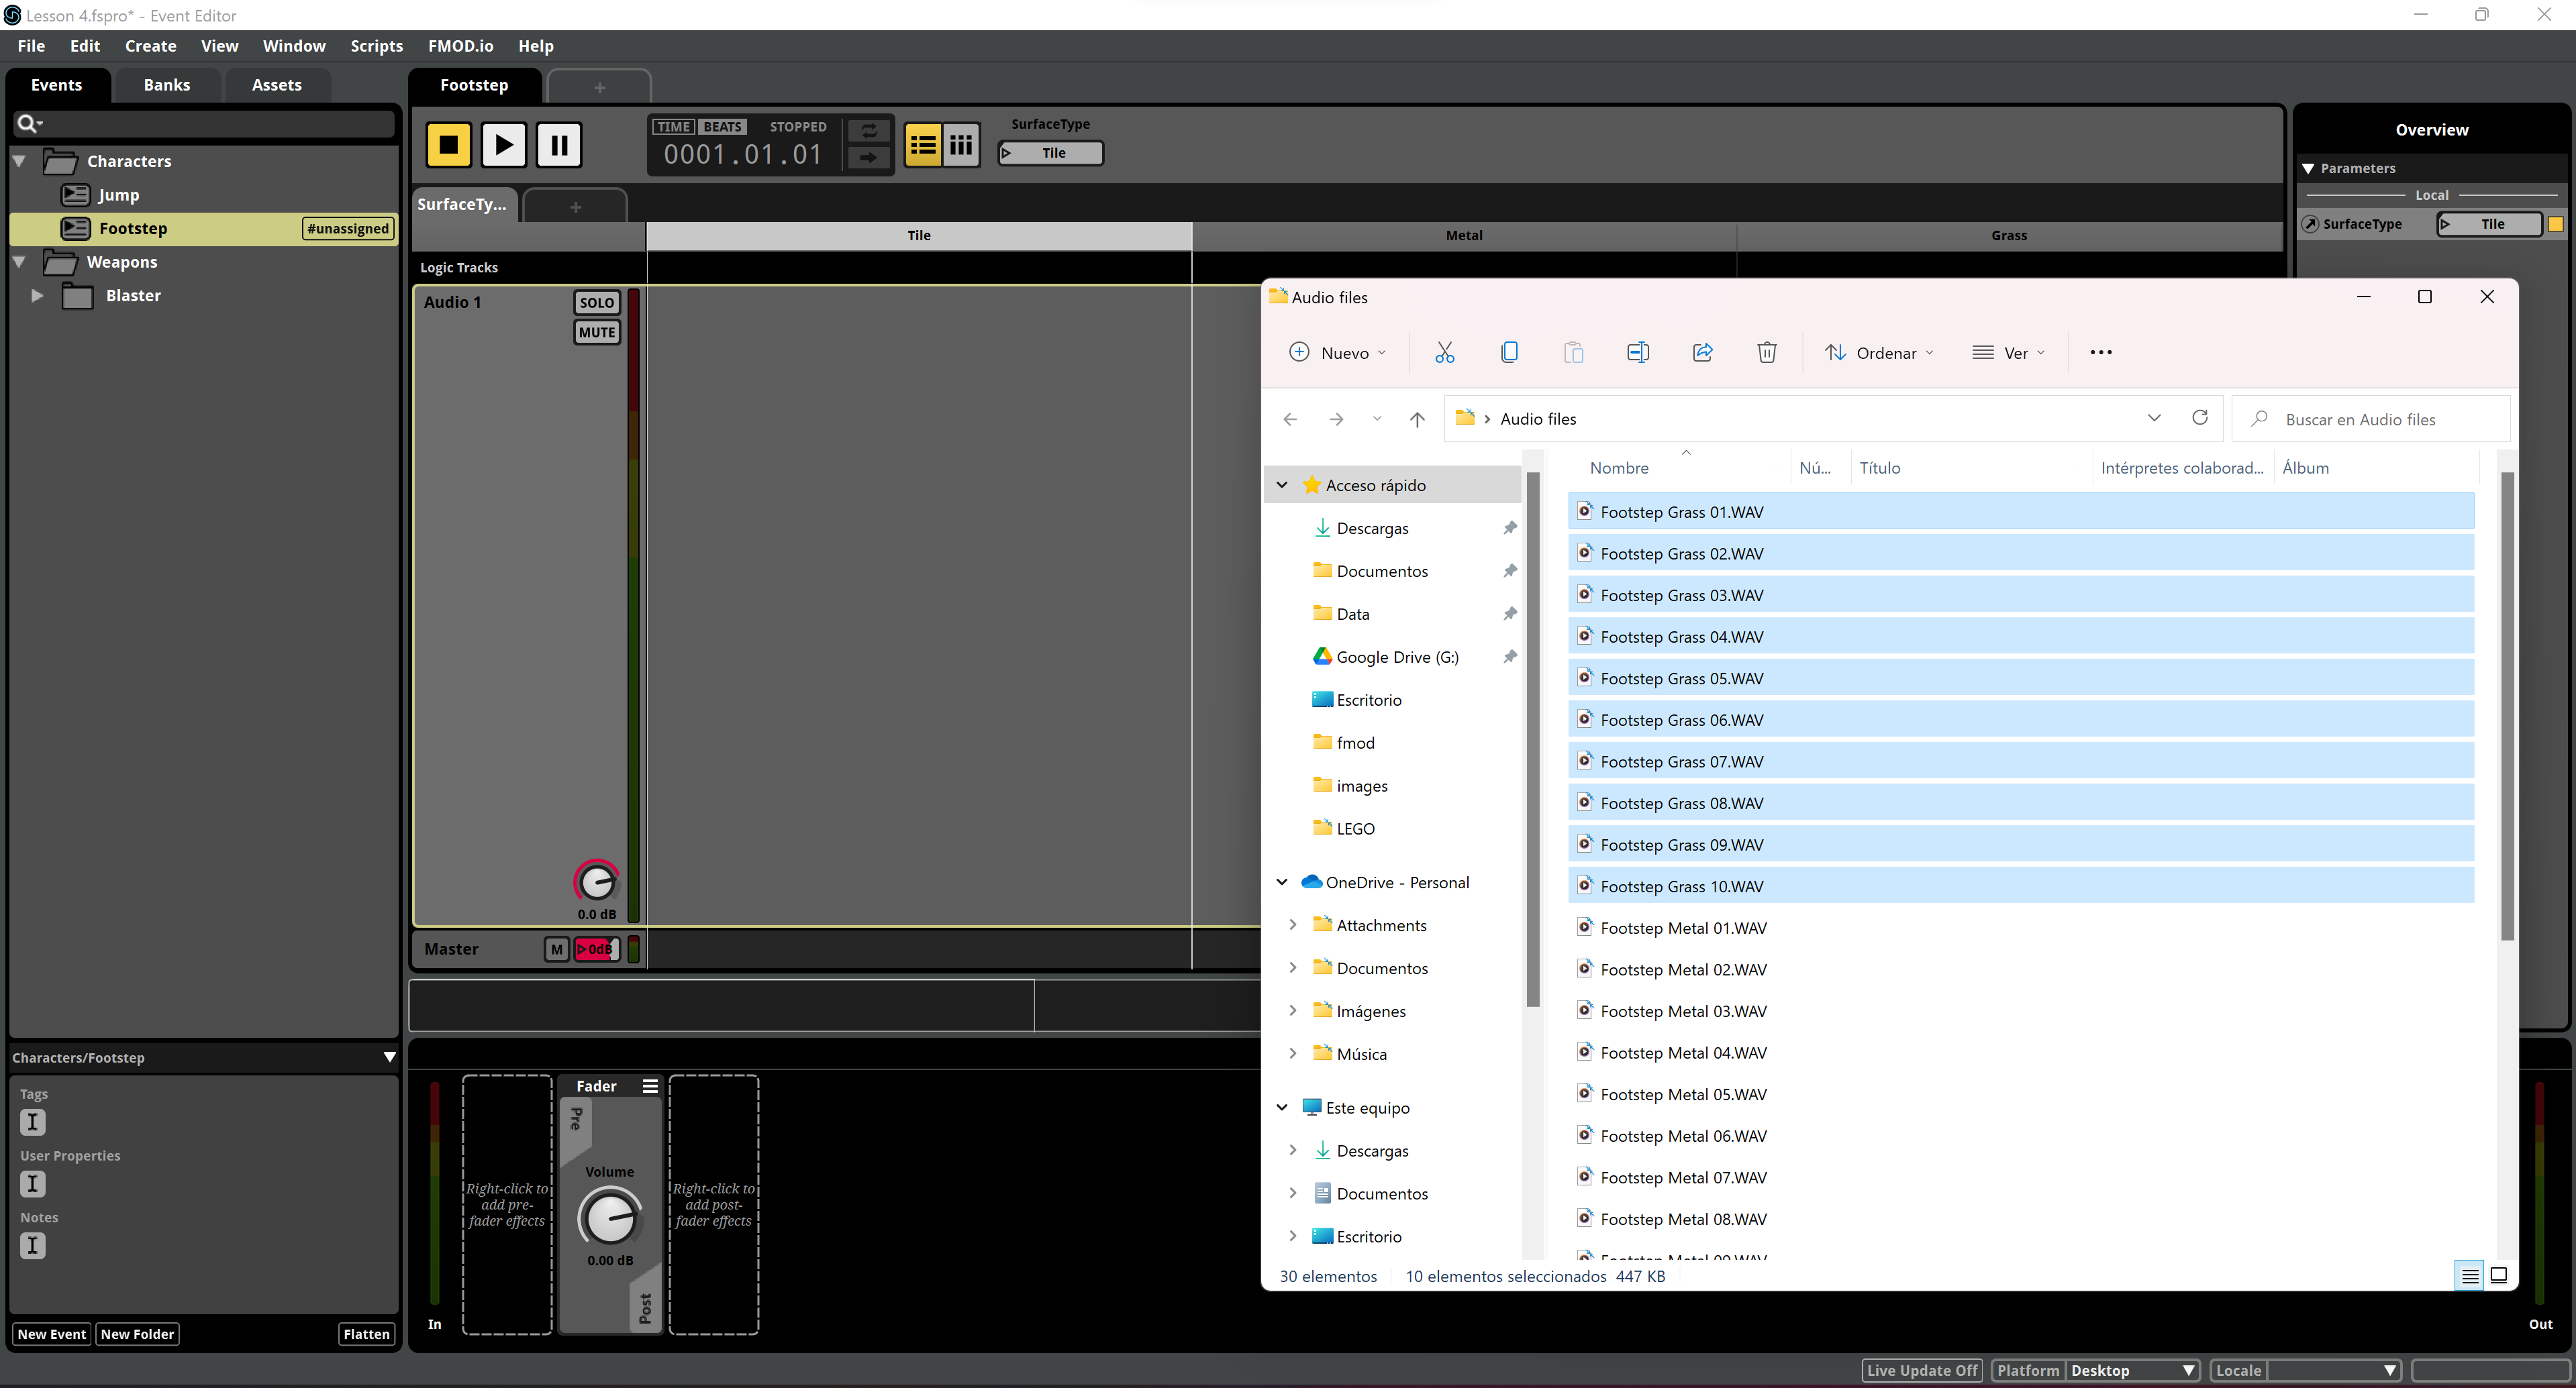Click the Rename icon in Audio files window

[x=1638, y=352]
